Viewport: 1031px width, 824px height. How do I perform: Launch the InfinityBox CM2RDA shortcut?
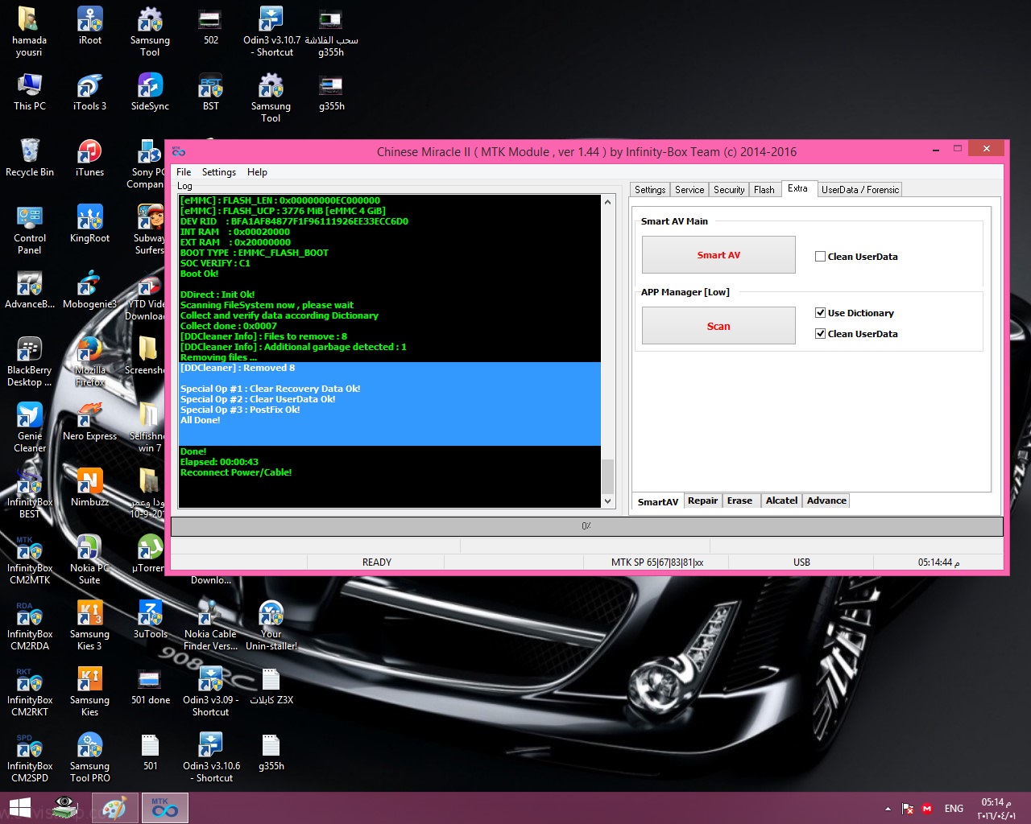pos(30,626)
